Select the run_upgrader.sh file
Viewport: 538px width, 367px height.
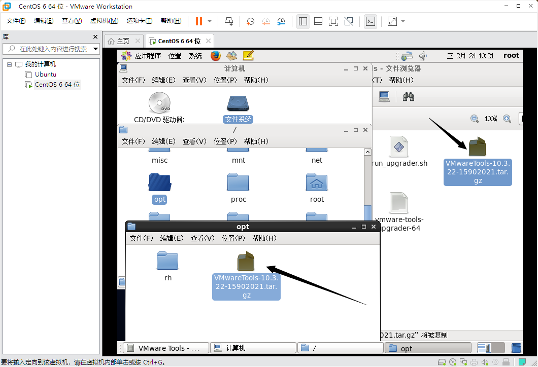point(399,152)
